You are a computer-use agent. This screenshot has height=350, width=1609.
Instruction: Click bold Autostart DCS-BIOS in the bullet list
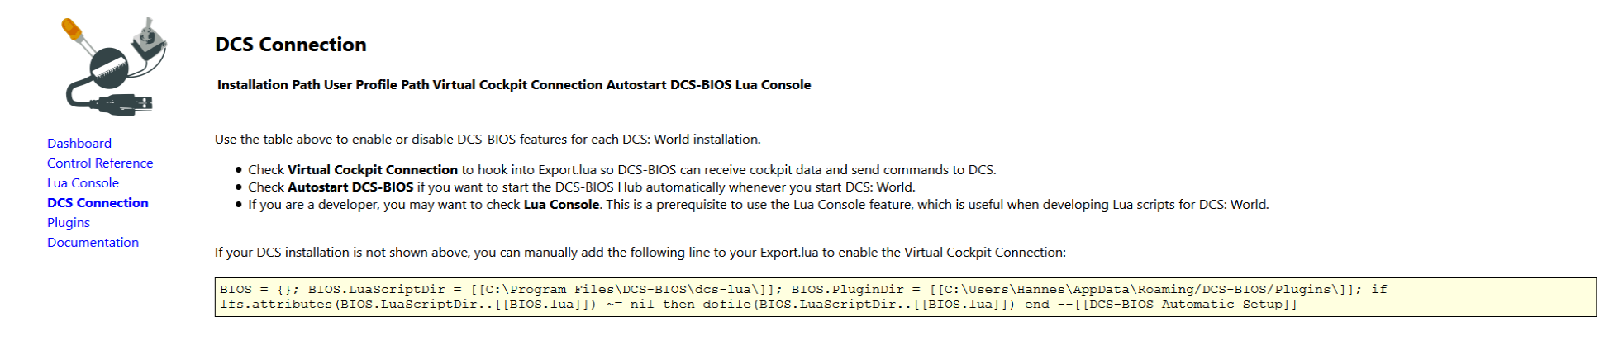tap(350, 187)
